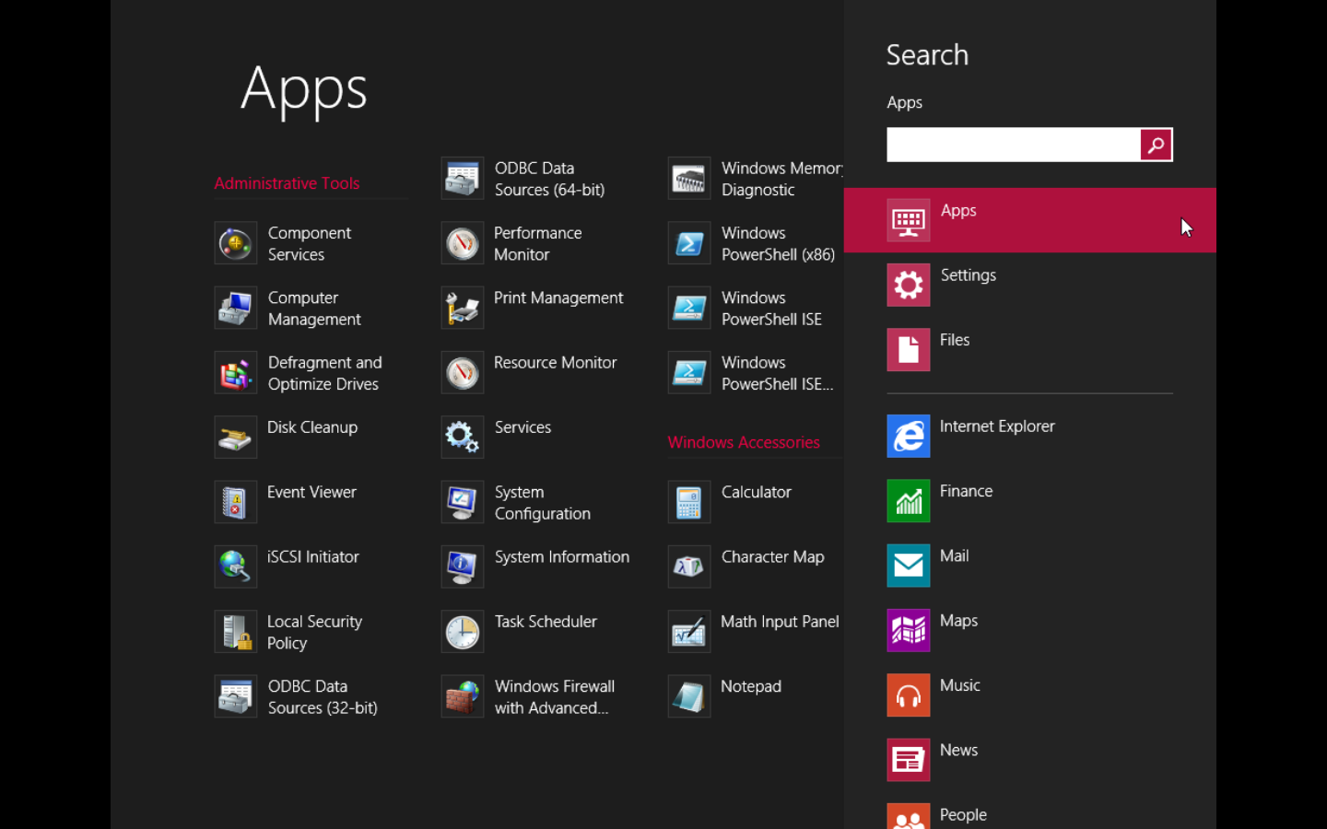Viewport: 1327px width, 829px height.
Task: Search within Maps app
Action: (1030, 630)
